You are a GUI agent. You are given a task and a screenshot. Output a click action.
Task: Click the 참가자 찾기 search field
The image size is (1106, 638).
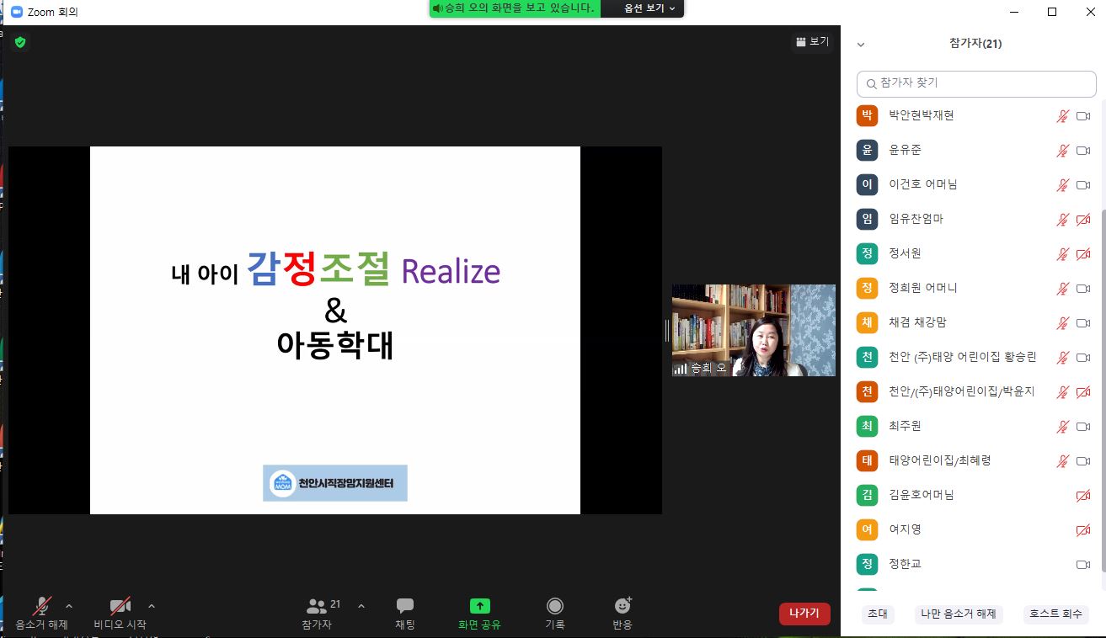(x=977, y=83)
